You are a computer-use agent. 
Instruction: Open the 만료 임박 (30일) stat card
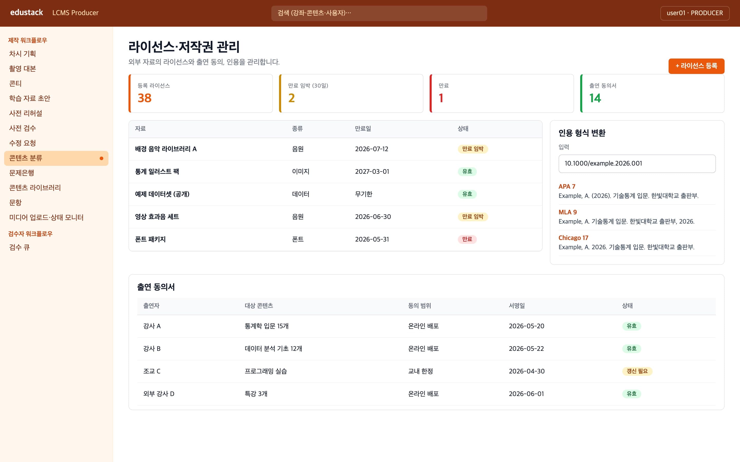click(x=351, y=93)
